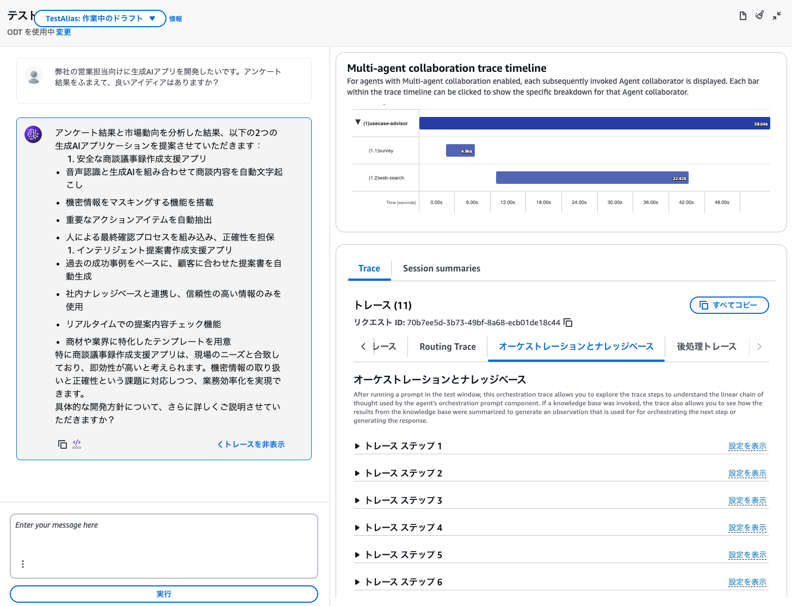Click the collapse panel arrows icon
Viewport: 792px width, 606px height.
click(777, 16)
